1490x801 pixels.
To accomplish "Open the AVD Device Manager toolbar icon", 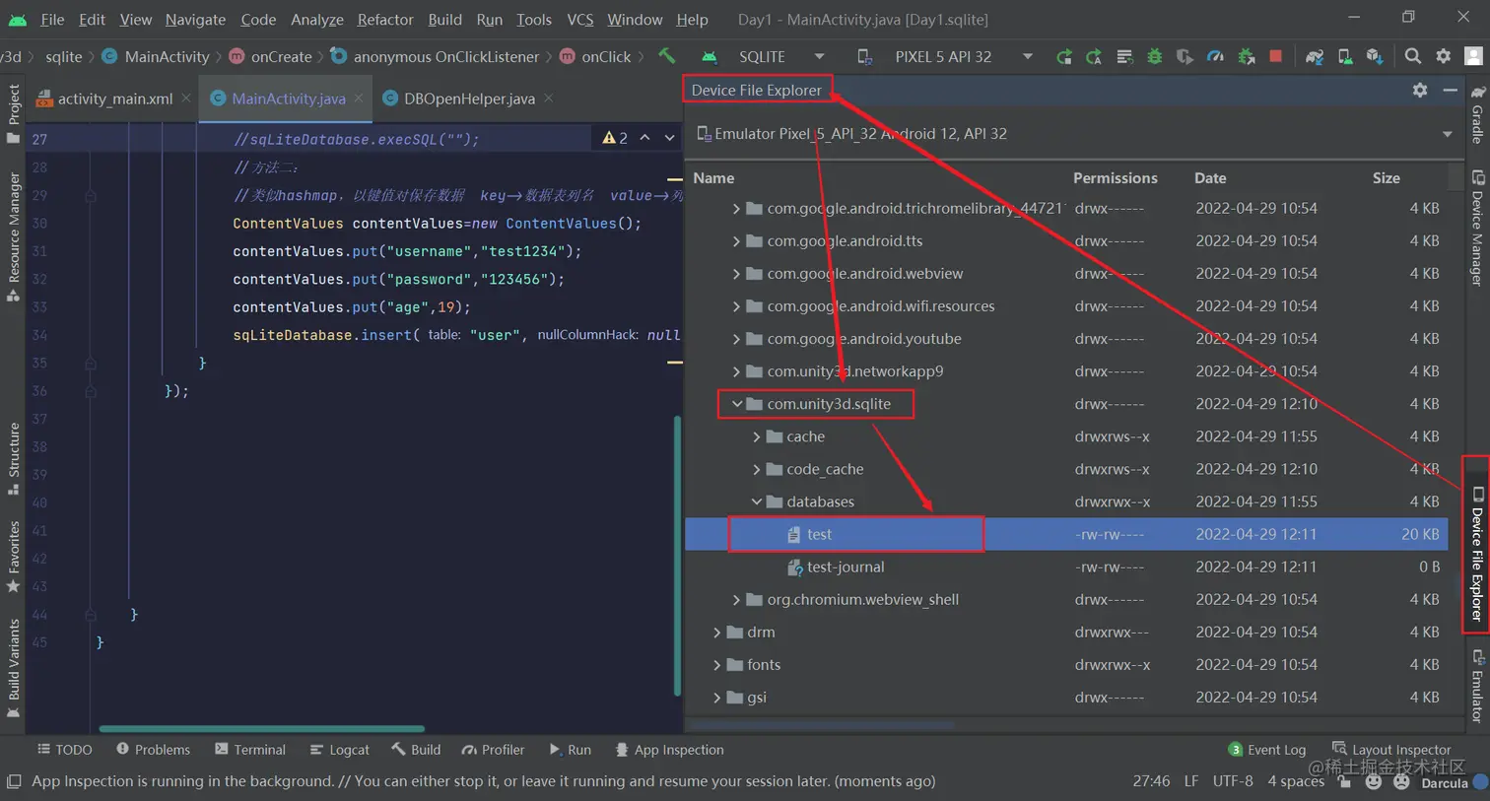I will [1345, 57].
